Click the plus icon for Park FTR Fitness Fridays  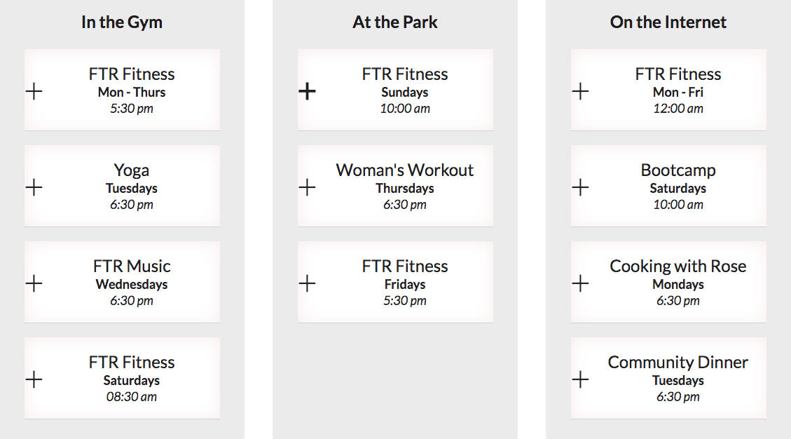pos(307,283)
